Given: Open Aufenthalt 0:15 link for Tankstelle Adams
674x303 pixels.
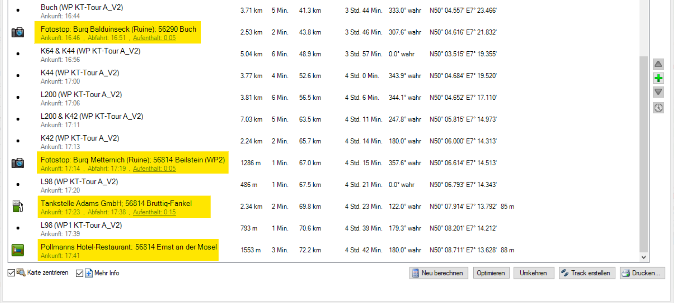Looking at the screenshot, I should pos(154,212).
